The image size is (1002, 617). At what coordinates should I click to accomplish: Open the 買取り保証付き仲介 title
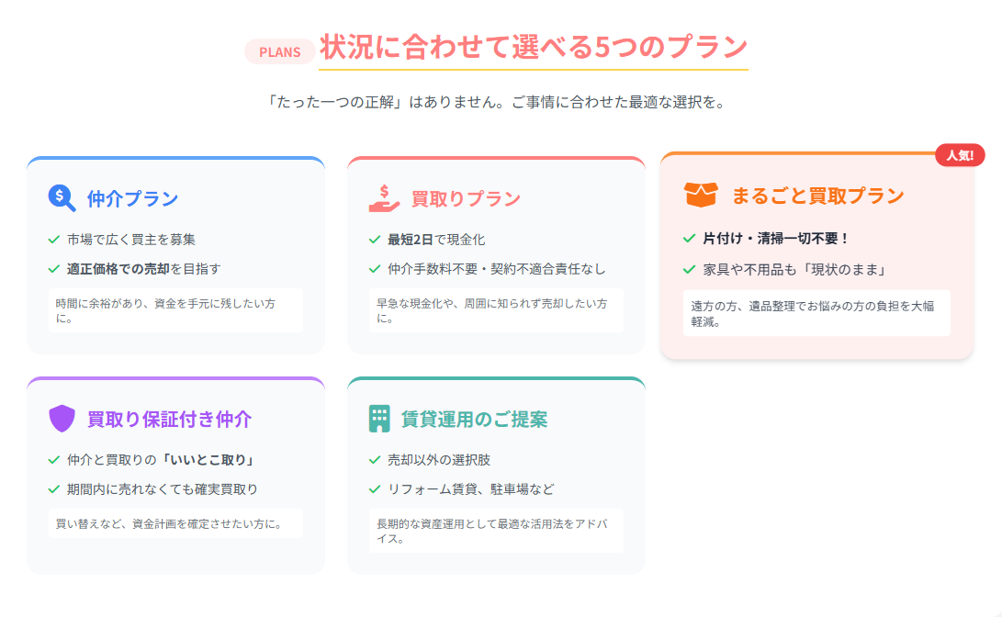click(x=169, y=419)
